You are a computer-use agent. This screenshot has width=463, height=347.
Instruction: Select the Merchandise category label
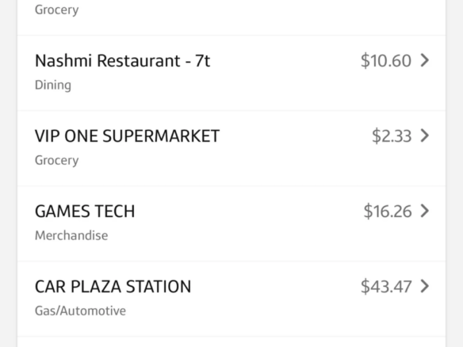tap(71, 235)
